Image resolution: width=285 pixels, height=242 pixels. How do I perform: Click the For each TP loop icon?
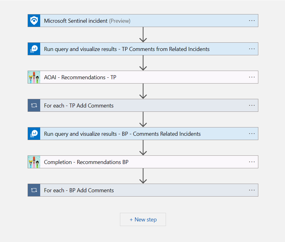[34, 105]
